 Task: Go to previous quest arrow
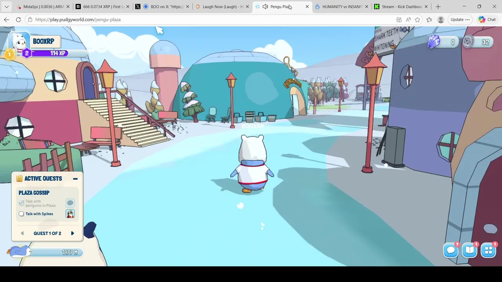coord(22,233)
